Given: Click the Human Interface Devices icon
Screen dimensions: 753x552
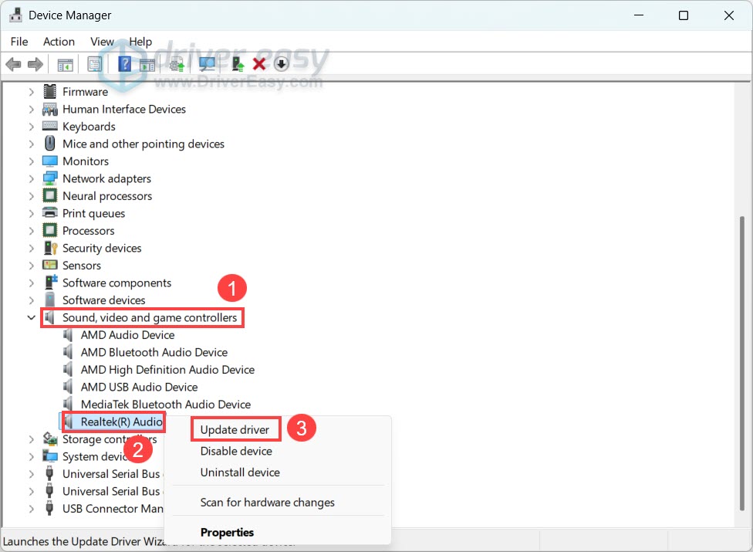Looking at the screenshot, I should point(50,109).
